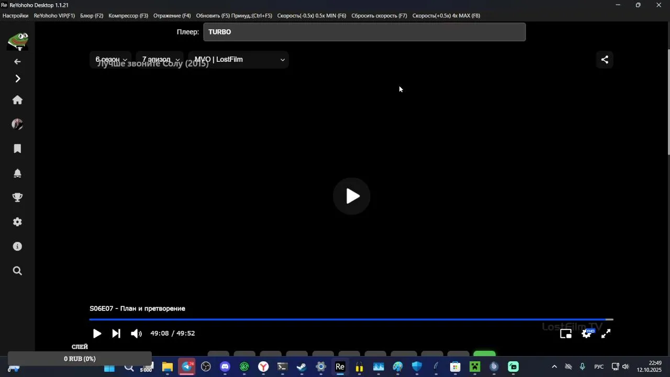Screen dimensions: 670x377
Task: Open ReYohoho VIP(F1) menu item
Action: 54,16
